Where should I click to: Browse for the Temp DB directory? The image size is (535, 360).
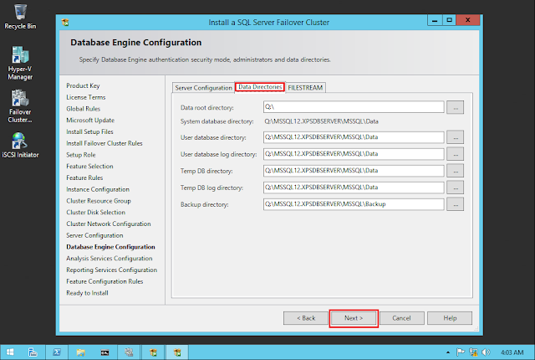(456, 171)
